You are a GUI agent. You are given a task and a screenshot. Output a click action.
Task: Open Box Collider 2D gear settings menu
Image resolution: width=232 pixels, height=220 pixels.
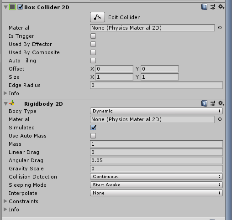coord(221,7)
